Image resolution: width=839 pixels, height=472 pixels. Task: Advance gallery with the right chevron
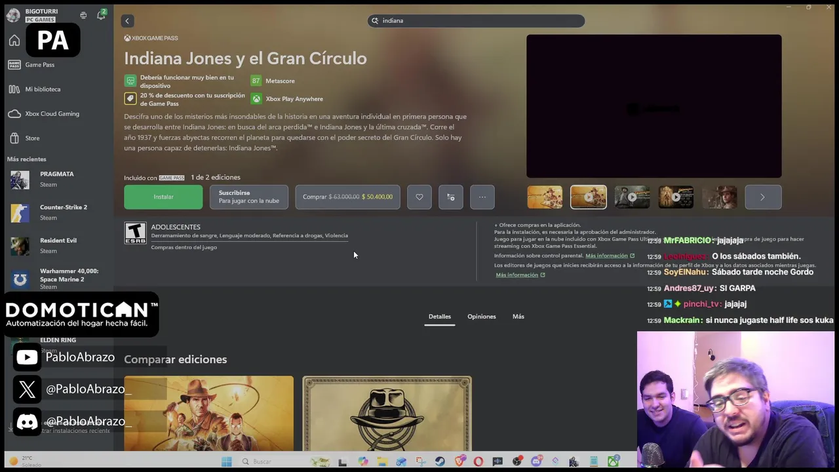click(762, 197)
